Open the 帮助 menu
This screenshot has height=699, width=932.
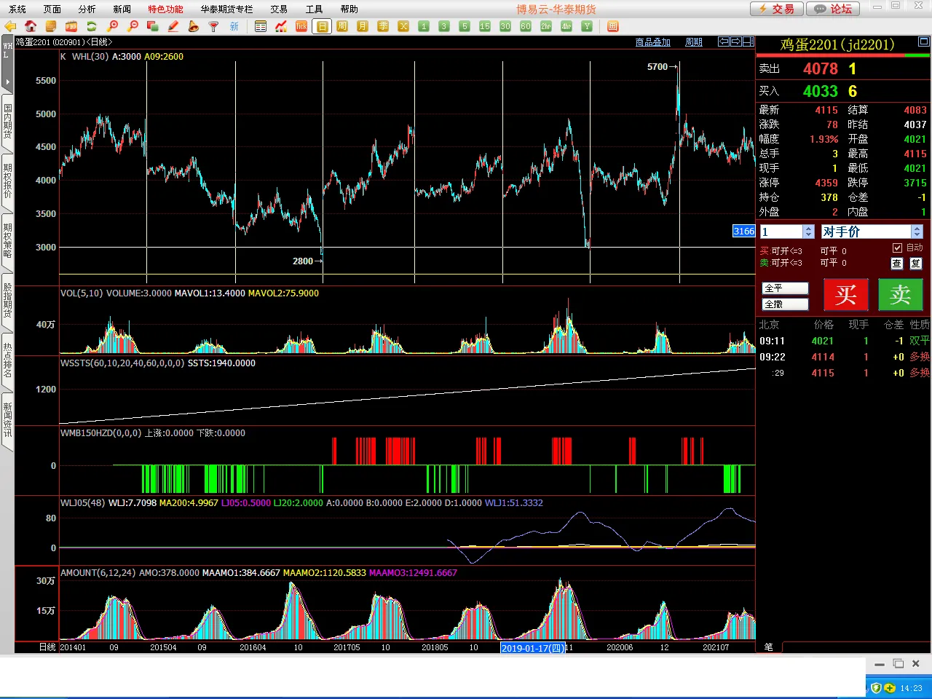pos(349,9)
